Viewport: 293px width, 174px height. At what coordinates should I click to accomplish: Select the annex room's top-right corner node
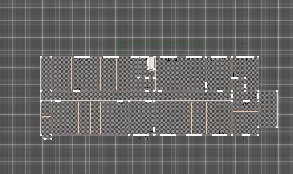[x=277, y=91]
